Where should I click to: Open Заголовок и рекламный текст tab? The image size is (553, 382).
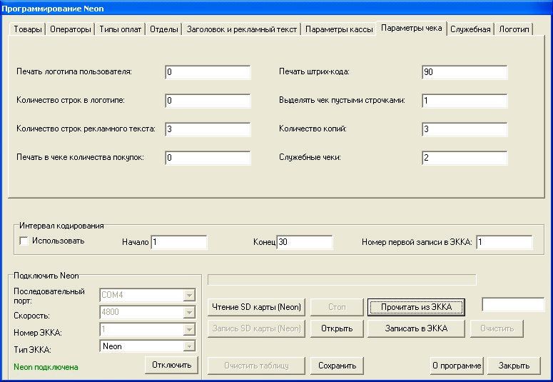241,29
